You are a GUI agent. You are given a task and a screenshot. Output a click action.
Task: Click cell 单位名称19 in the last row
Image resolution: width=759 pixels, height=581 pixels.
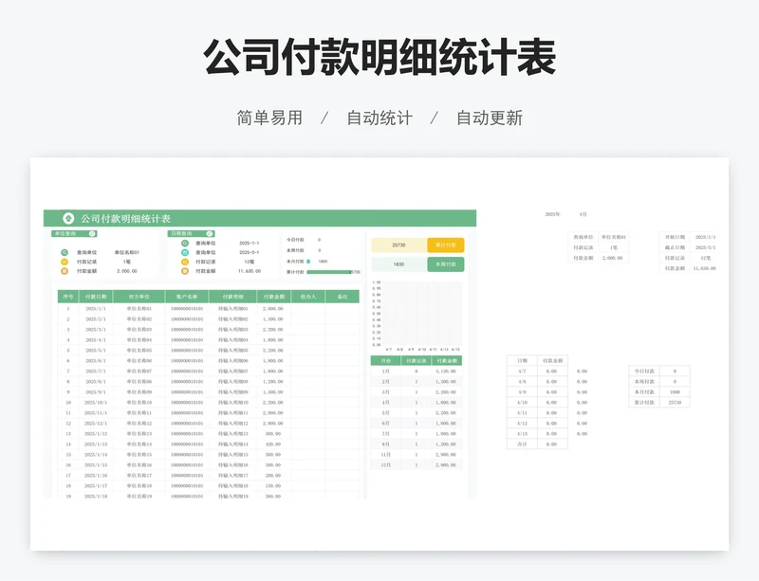139,497
